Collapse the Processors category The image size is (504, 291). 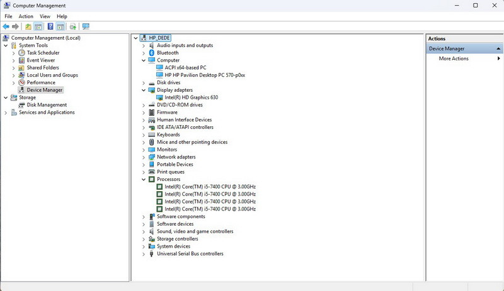[144, 179]
